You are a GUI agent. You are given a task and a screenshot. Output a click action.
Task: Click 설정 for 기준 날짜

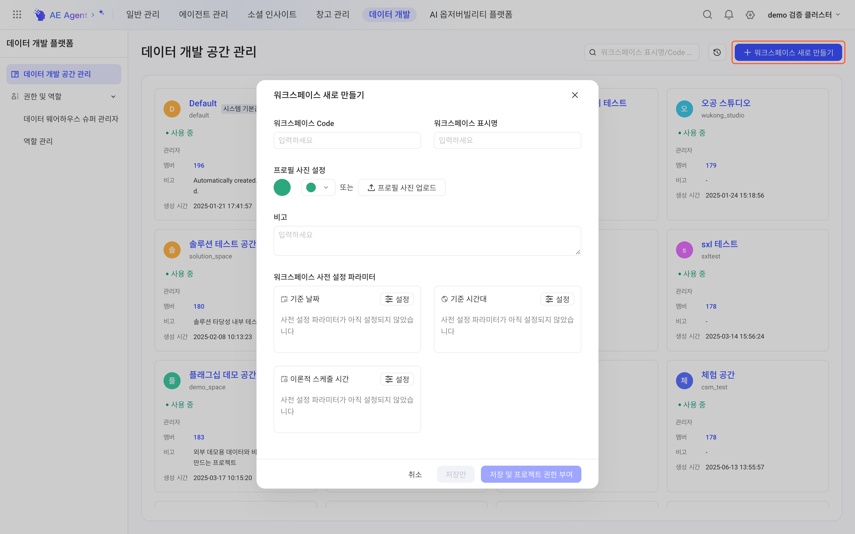pyautogui.click(x=397, y=299)
